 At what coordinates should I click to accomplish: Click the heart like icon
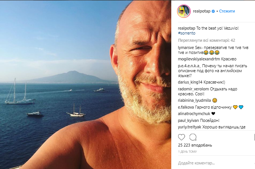tap(182, 137)
